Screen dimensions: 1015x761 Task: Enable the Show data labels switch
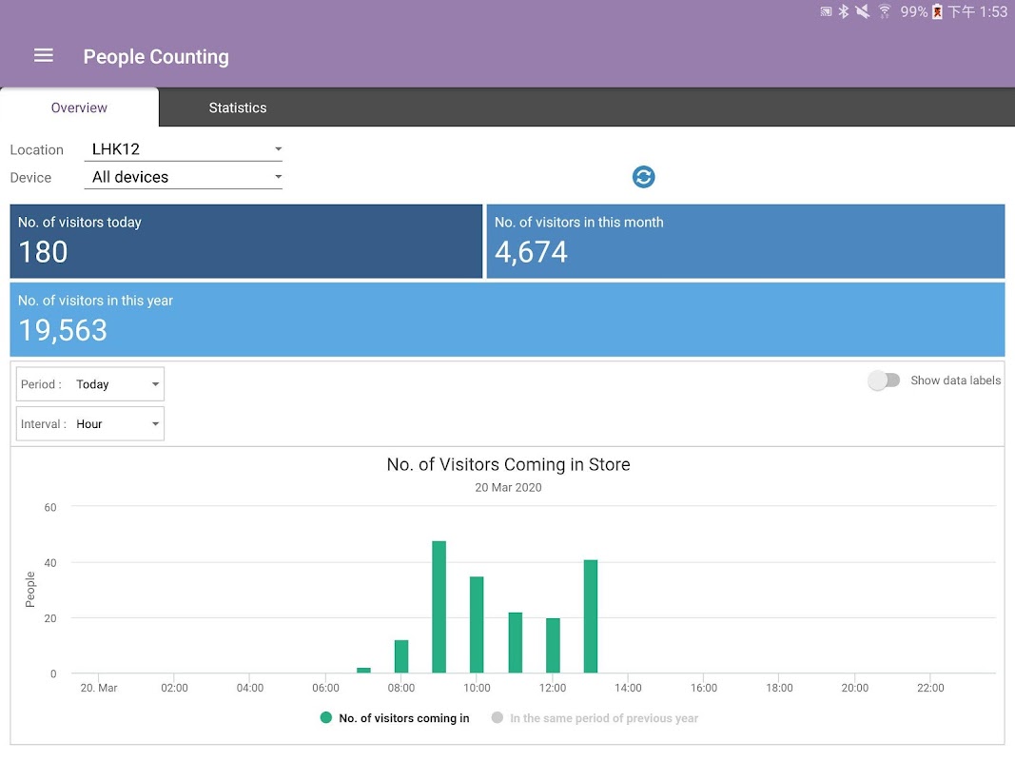coord(884,380)
